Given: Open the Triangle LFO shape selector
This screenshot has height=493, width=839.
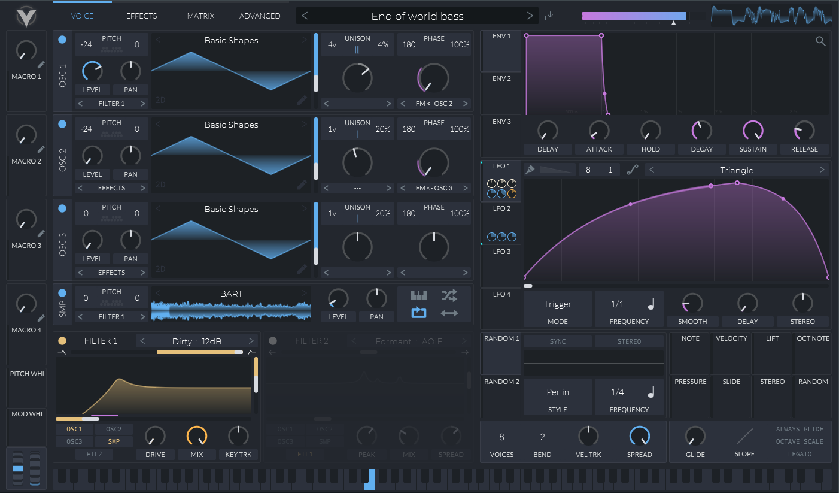Looking at the screenshot, I should pos(736,170).
